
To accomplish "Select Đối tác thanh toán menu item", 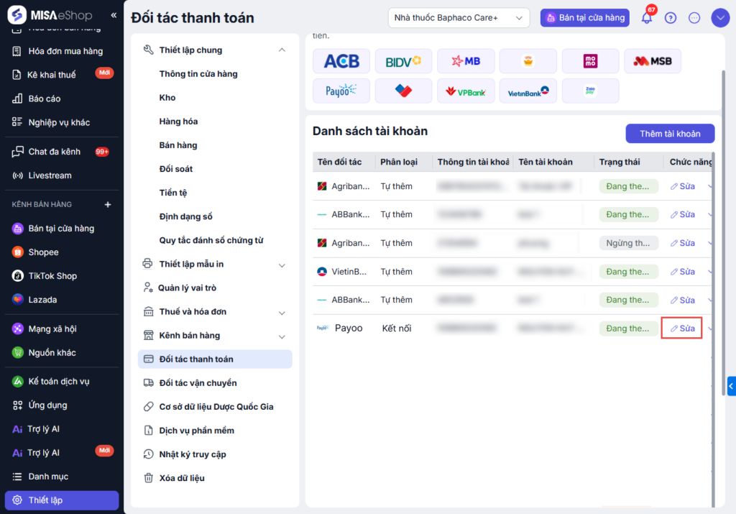I will click(215, 359).
